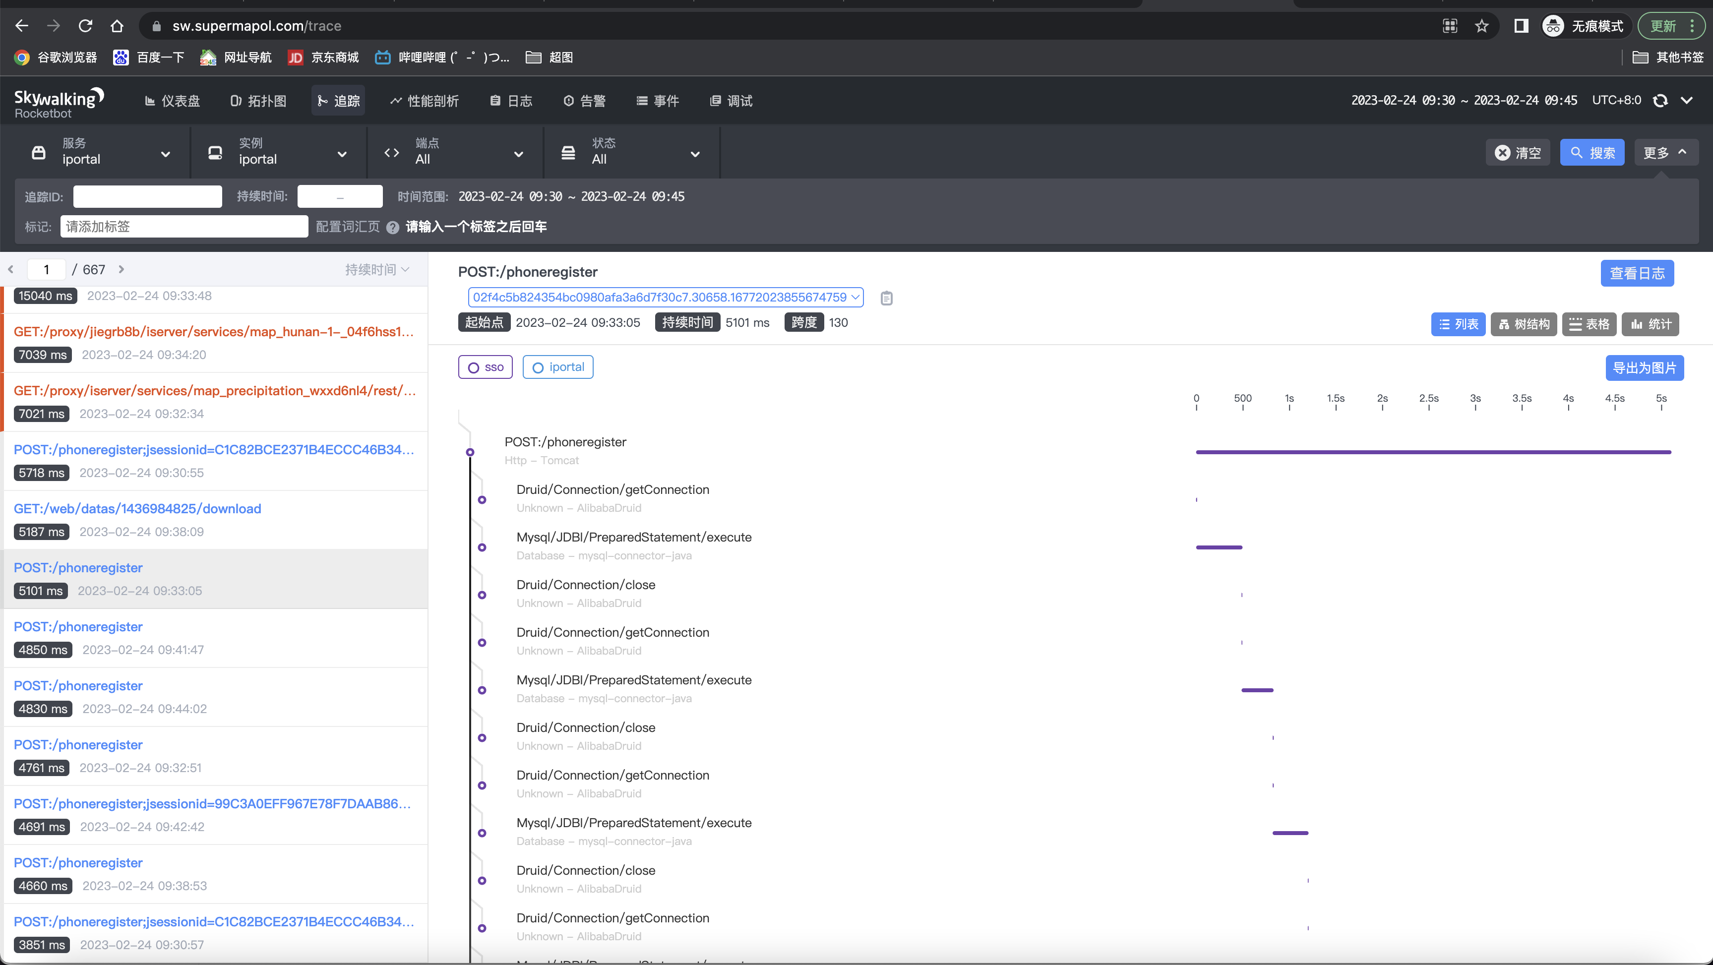The width and height of the screenshot is (1713, 965).
Task: Toggle the sso service filter
Action: click(x=485, y=367)
